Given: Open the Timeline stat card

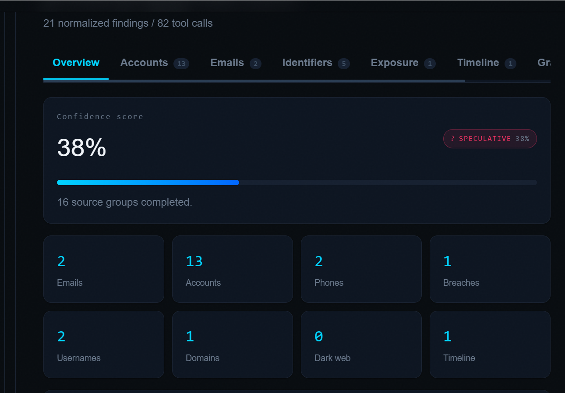Looking at the screenshot, I should pos(490,344).
